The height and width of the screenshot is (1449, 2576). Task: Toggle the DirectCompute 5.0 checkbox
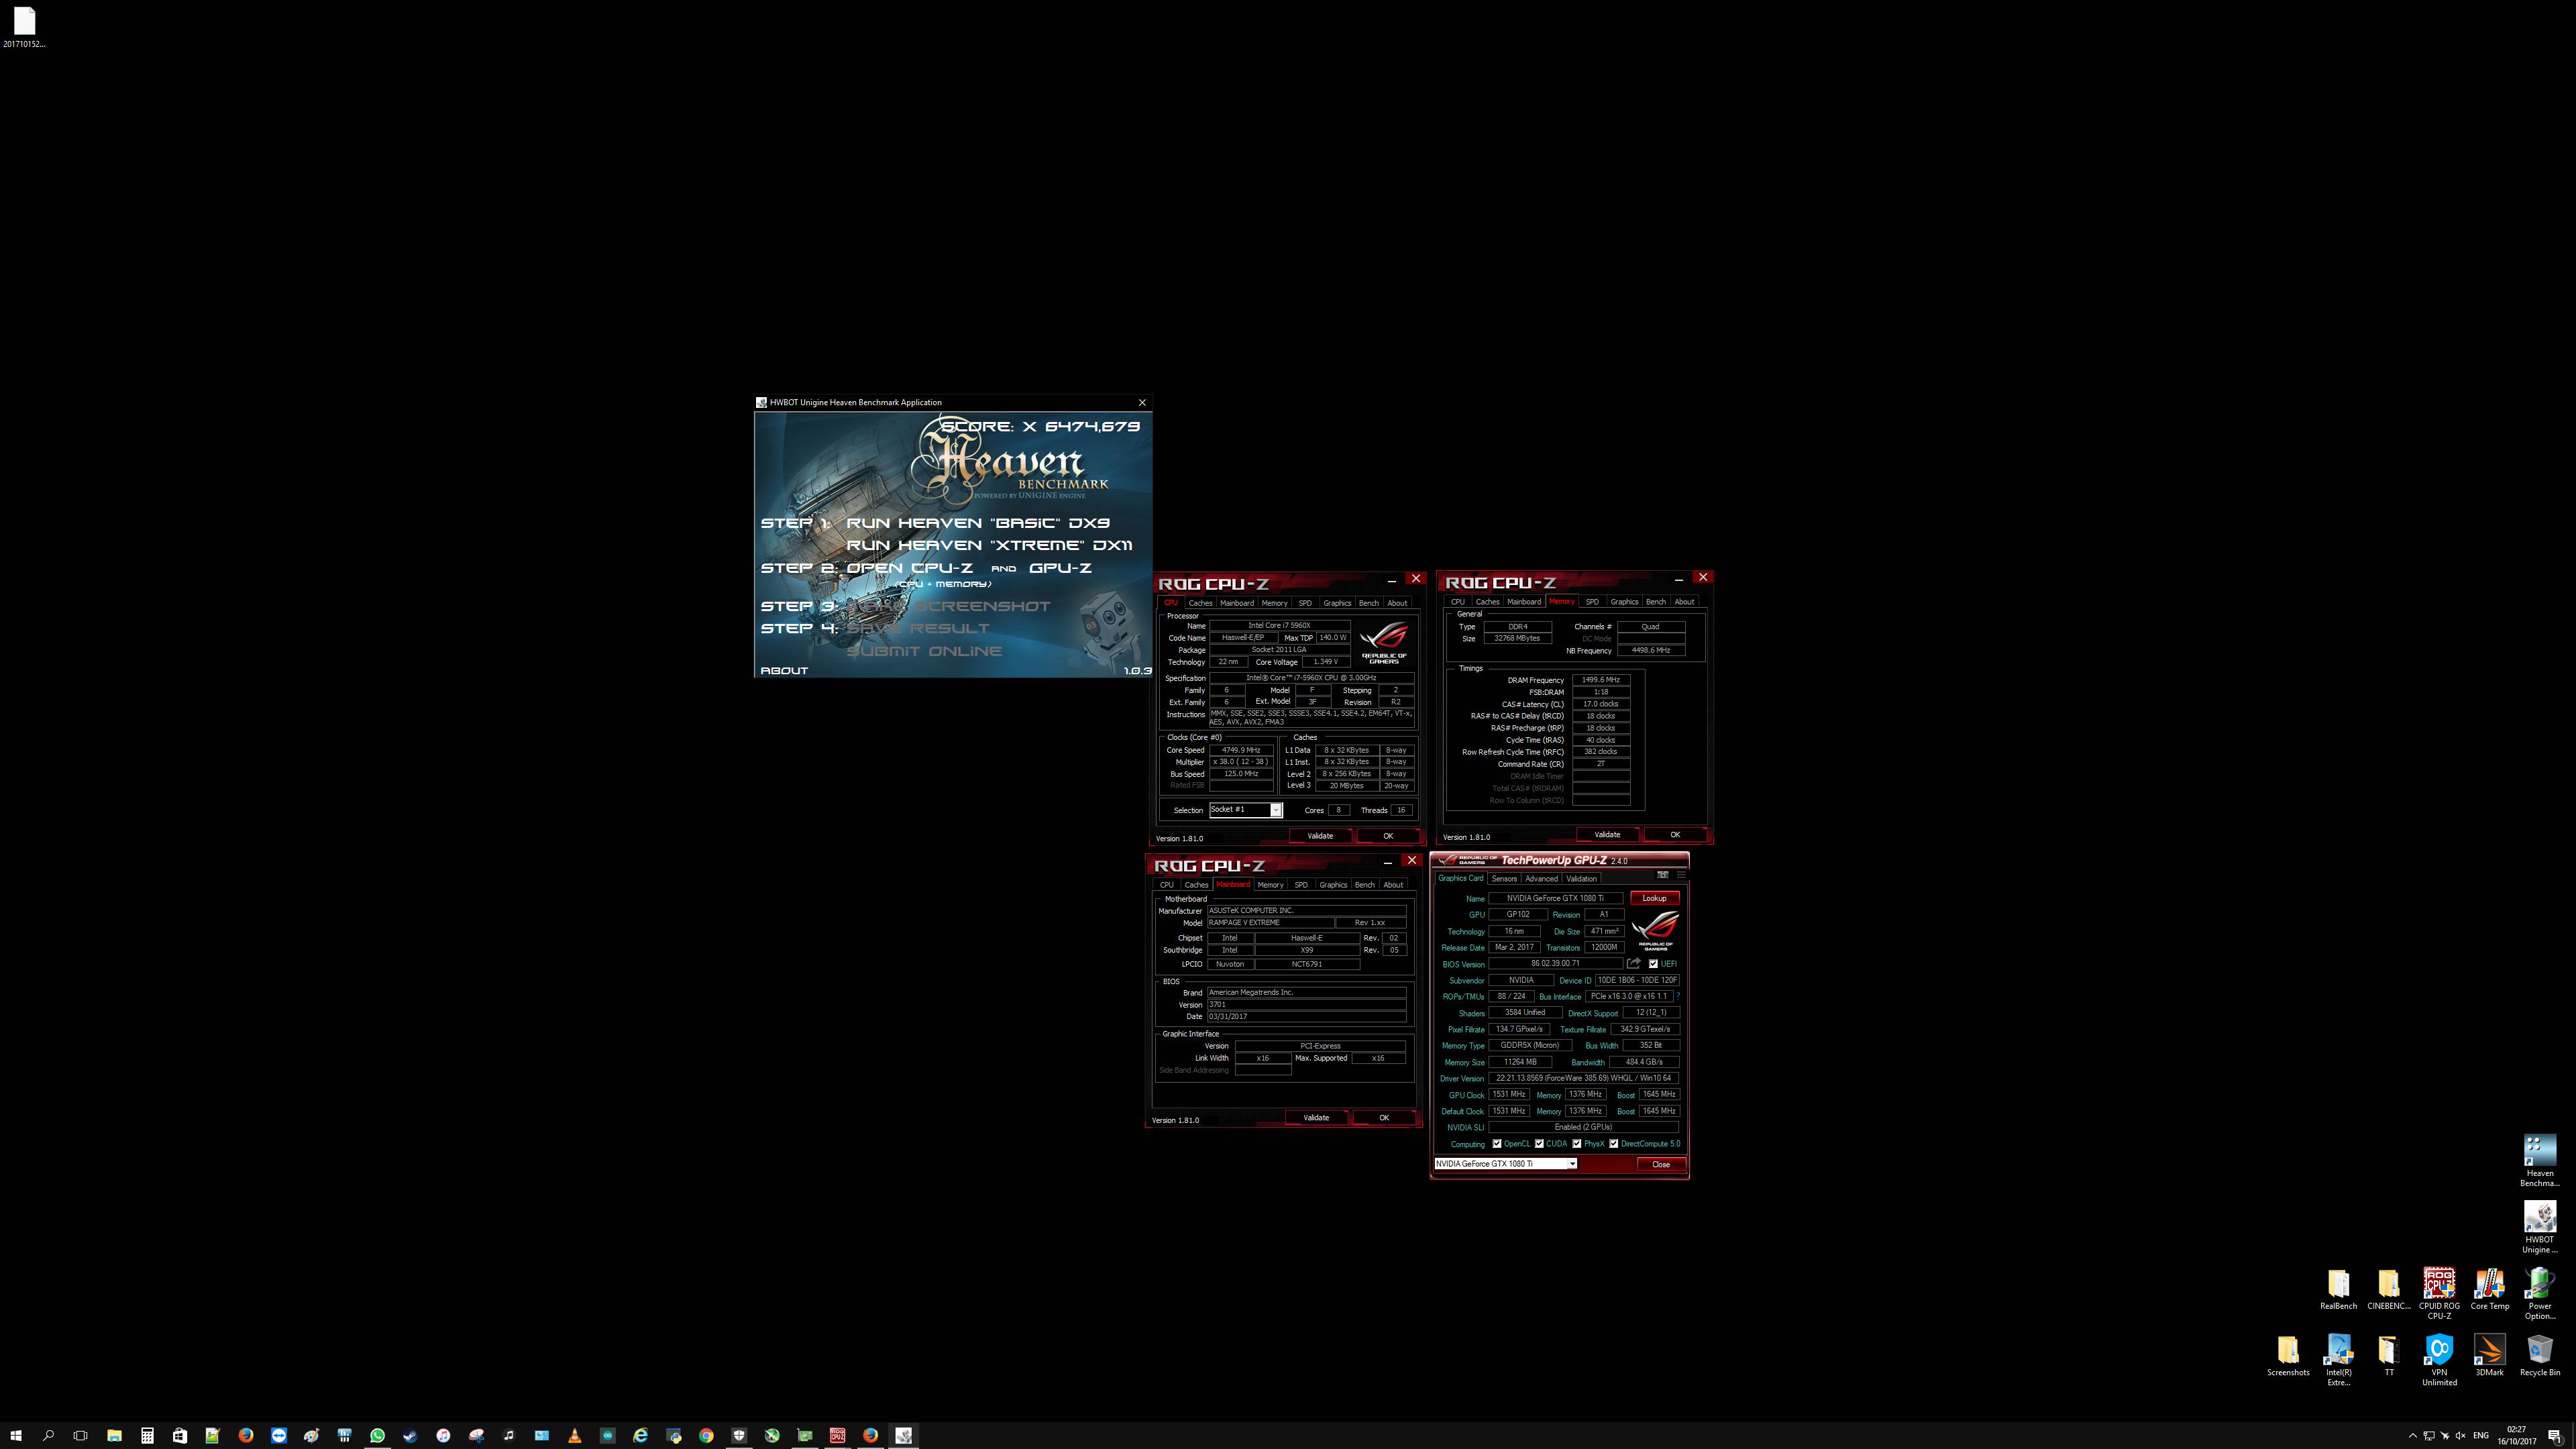[x=1613, y=1144]
